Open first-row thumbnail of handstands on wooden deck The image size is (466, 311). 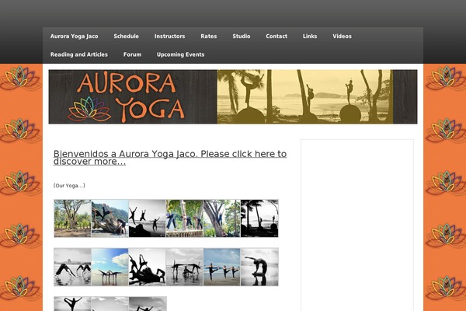184,218
